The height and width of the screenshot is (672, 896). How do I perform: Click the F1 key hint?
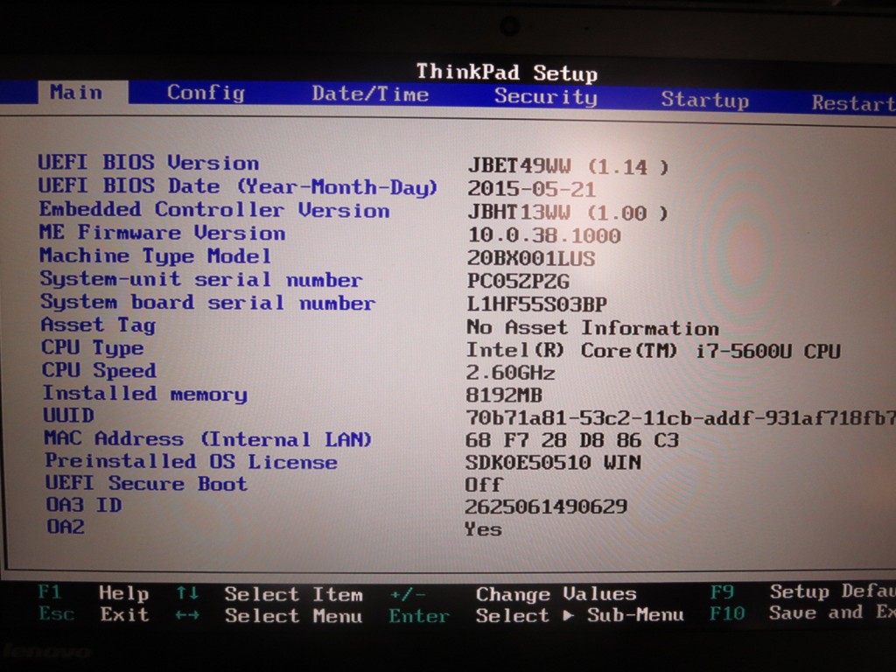click(x=50, y=591)
